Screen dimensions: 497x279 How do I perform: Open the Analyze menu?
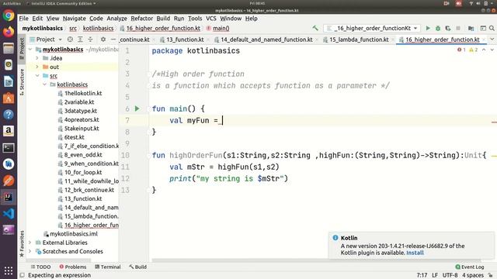[116, 19]
